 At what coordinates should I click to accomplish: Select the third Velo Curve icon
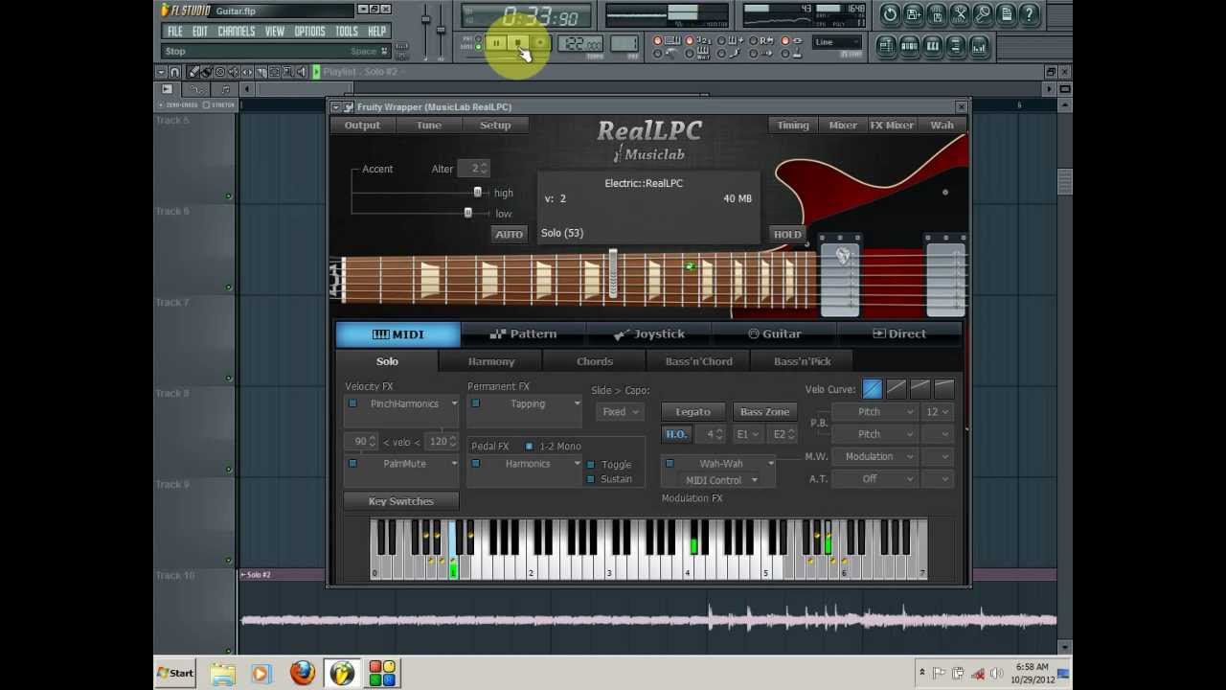[x=919, y=388]
